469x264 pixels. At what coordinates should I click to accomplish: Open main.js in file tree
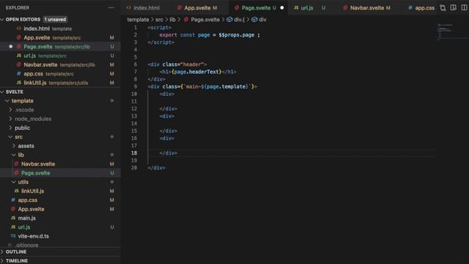coord(60,219)
